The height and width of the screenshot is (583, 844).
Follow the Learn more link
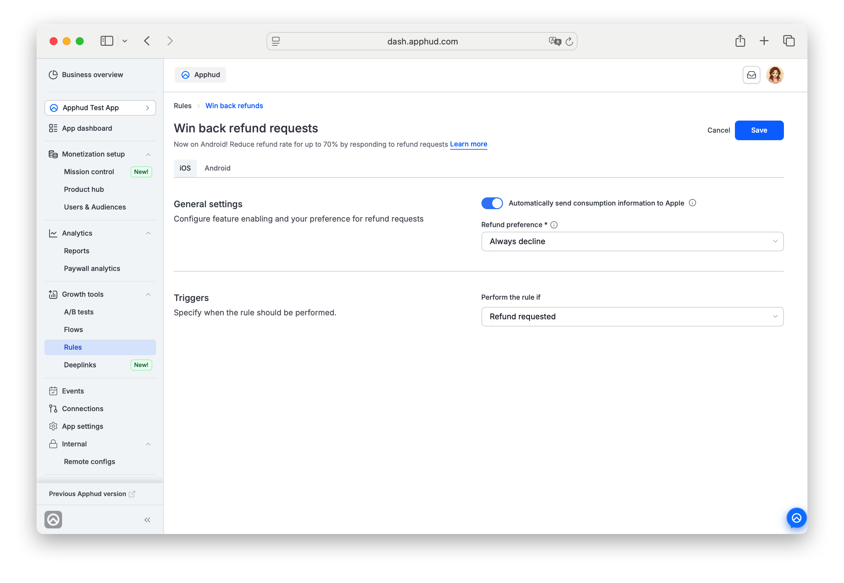(468, 144)
